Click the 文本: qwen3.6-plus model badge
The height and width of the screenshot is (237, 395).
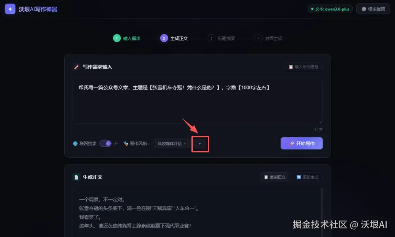pos(330,9)
